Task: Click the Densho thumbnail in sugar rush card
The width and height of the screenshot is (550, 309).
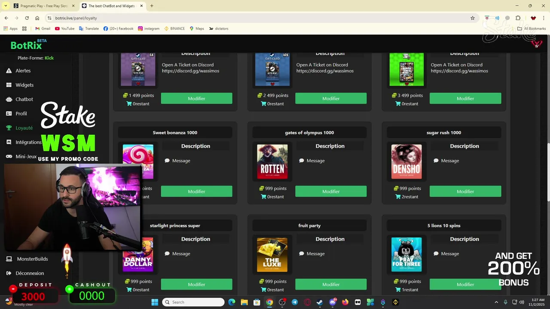Action: tap(406, 161)
